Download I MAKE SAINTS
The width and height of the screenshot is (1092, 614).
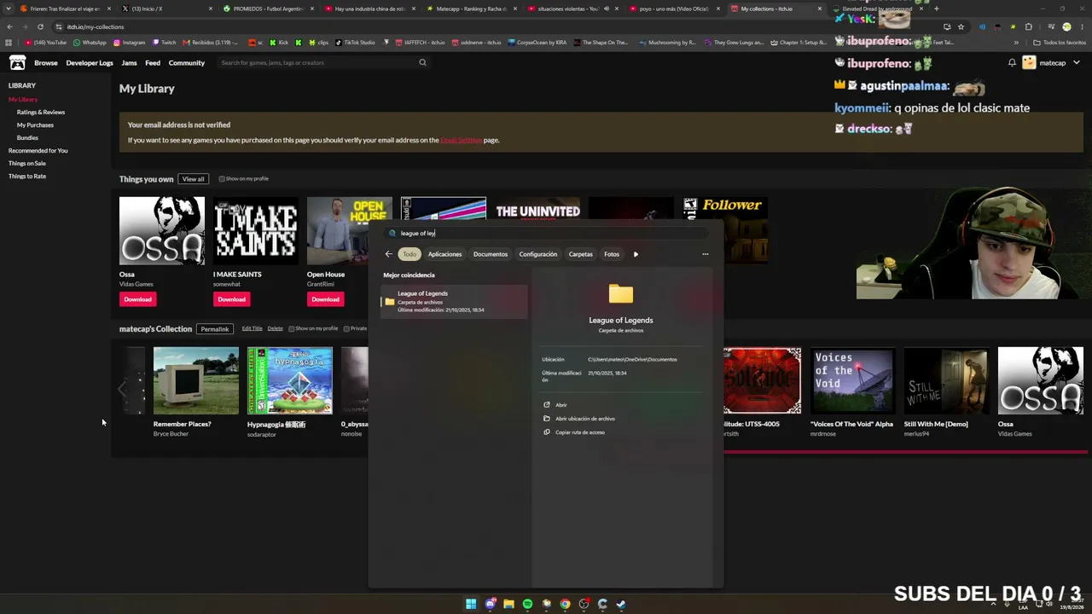point(231,299)
